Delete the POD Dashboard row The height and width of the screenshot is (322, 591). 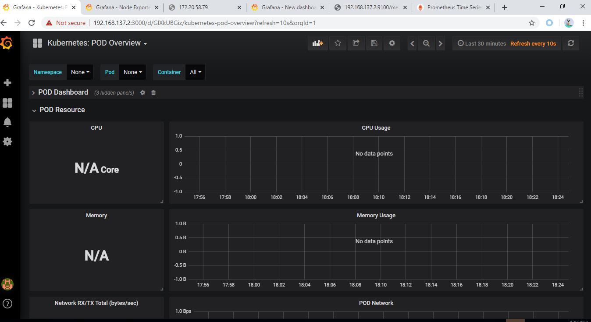coord(153,92)
